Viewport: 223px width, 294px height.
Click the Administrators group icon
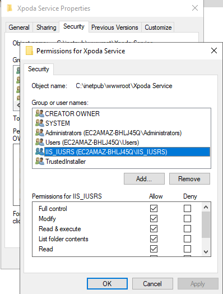click(x=40, y=132)
